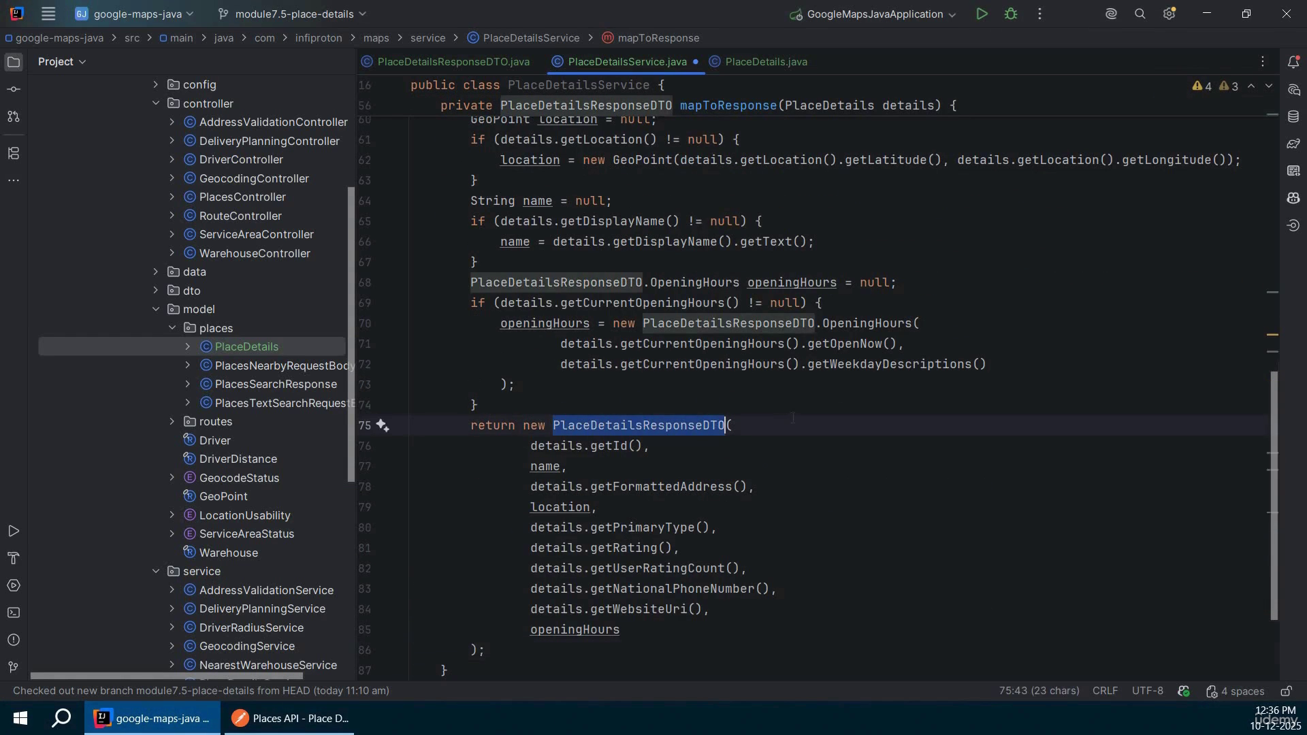Open the Build hammer tool window
The height and width of the screenshot is (735, 1307).
14,559
